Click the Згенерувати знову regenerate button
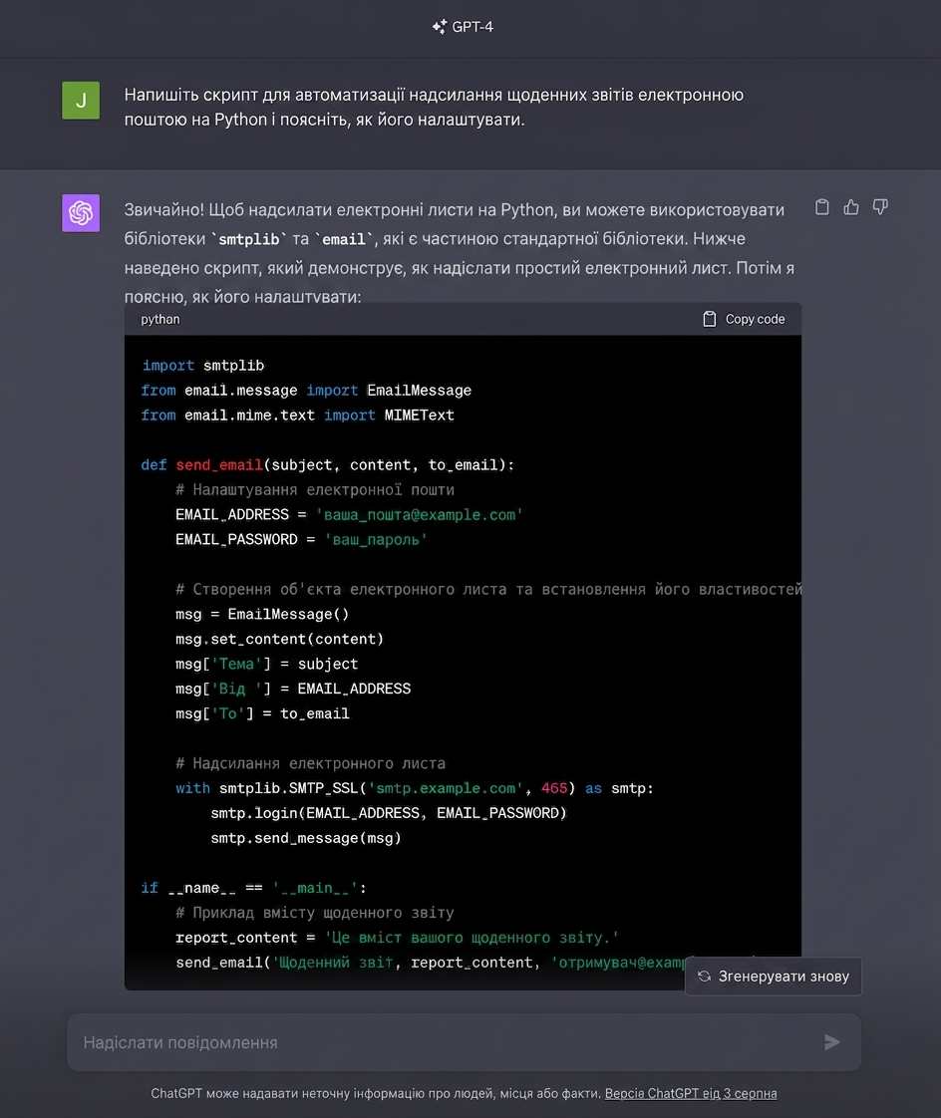This screenshot has width=941, height=1118. coord(774,977)
